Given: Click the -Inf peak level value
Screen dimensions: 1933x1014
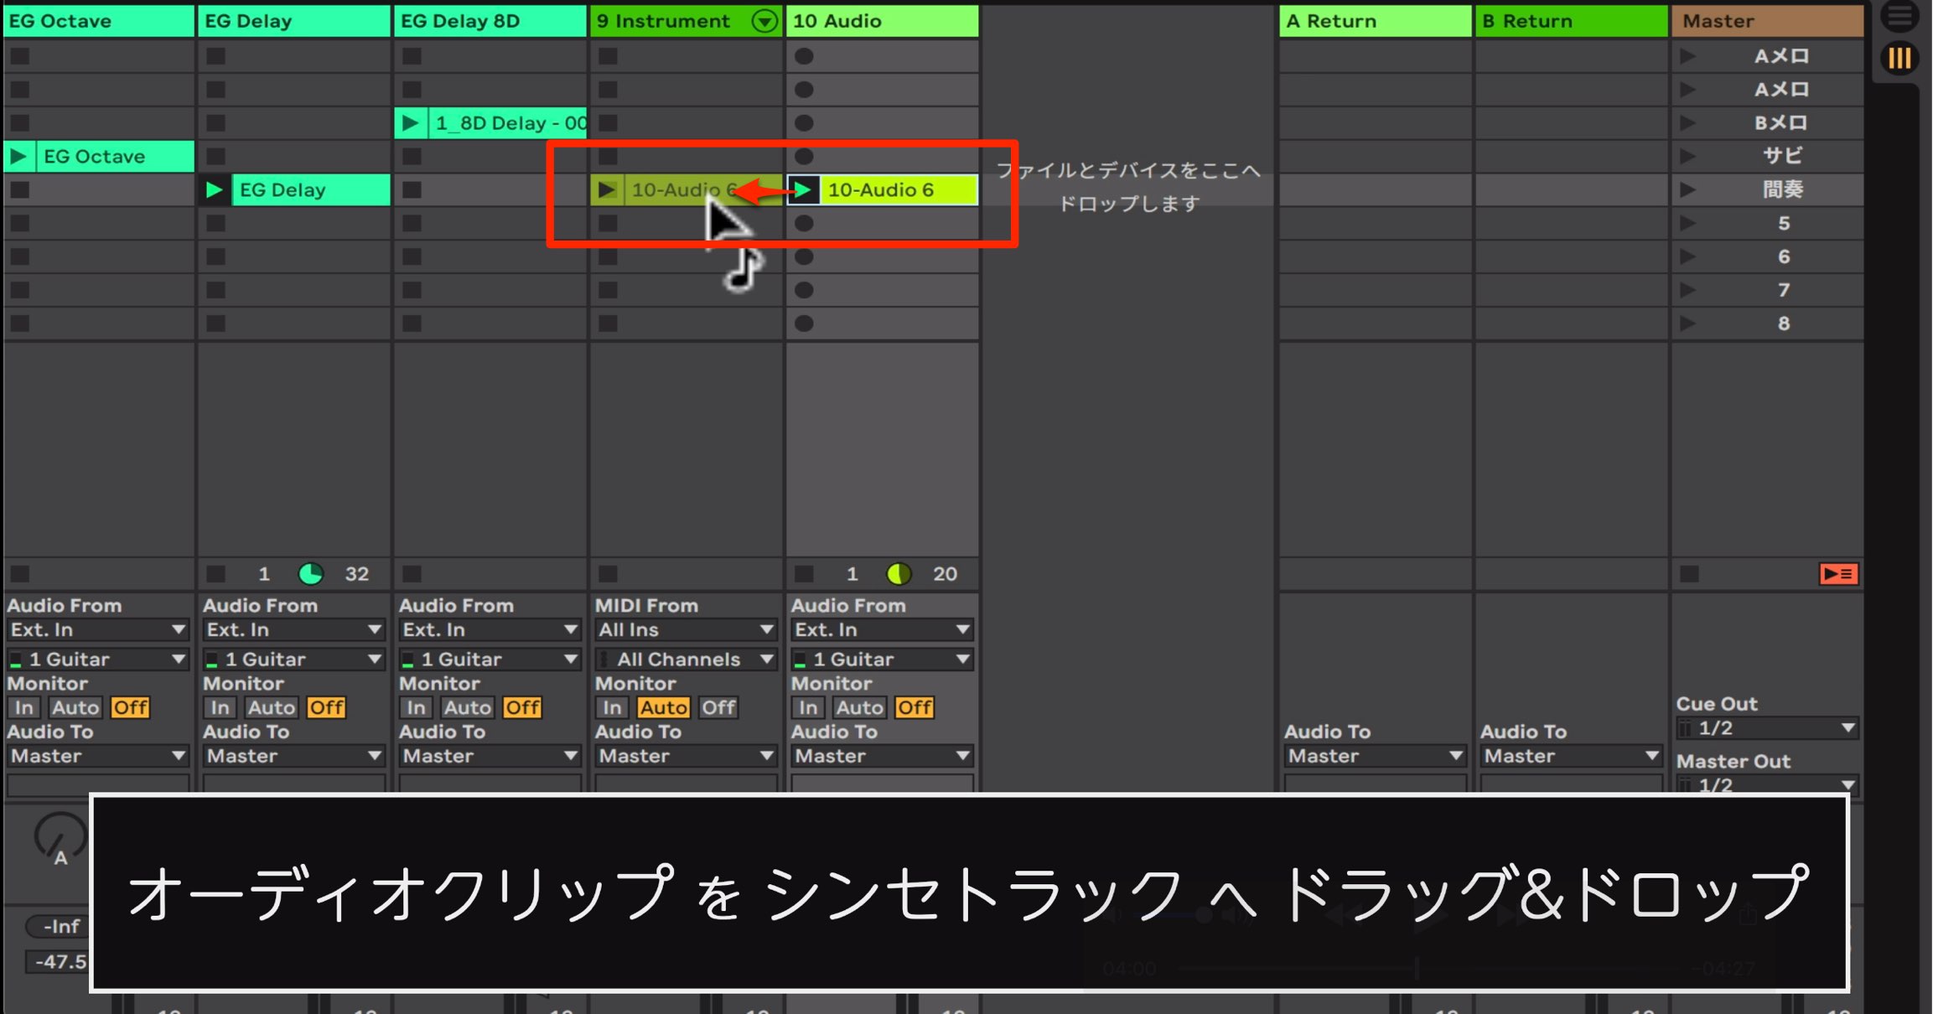Looking at the screenshot, I should [x=59, y=926].
